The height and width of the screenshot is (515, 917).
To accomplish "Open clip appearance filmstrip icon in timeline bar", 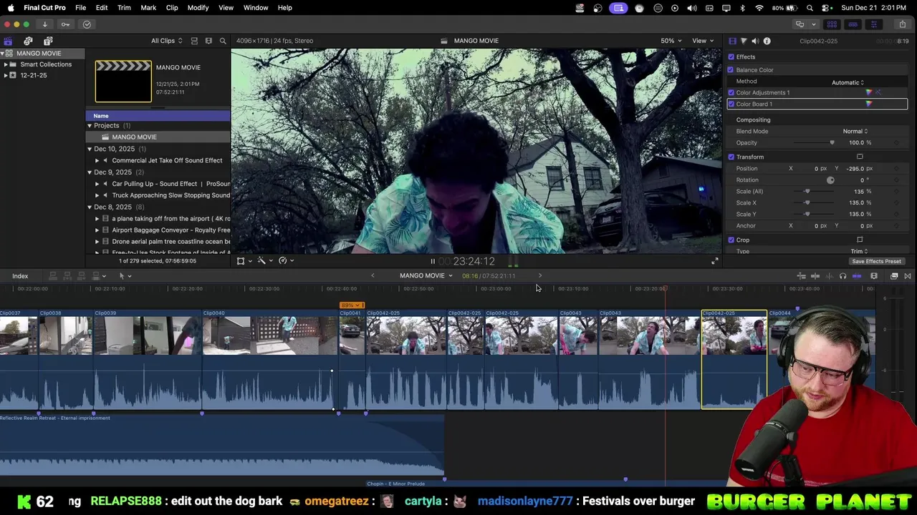I will pyautogui.click(x=874, y=276).
